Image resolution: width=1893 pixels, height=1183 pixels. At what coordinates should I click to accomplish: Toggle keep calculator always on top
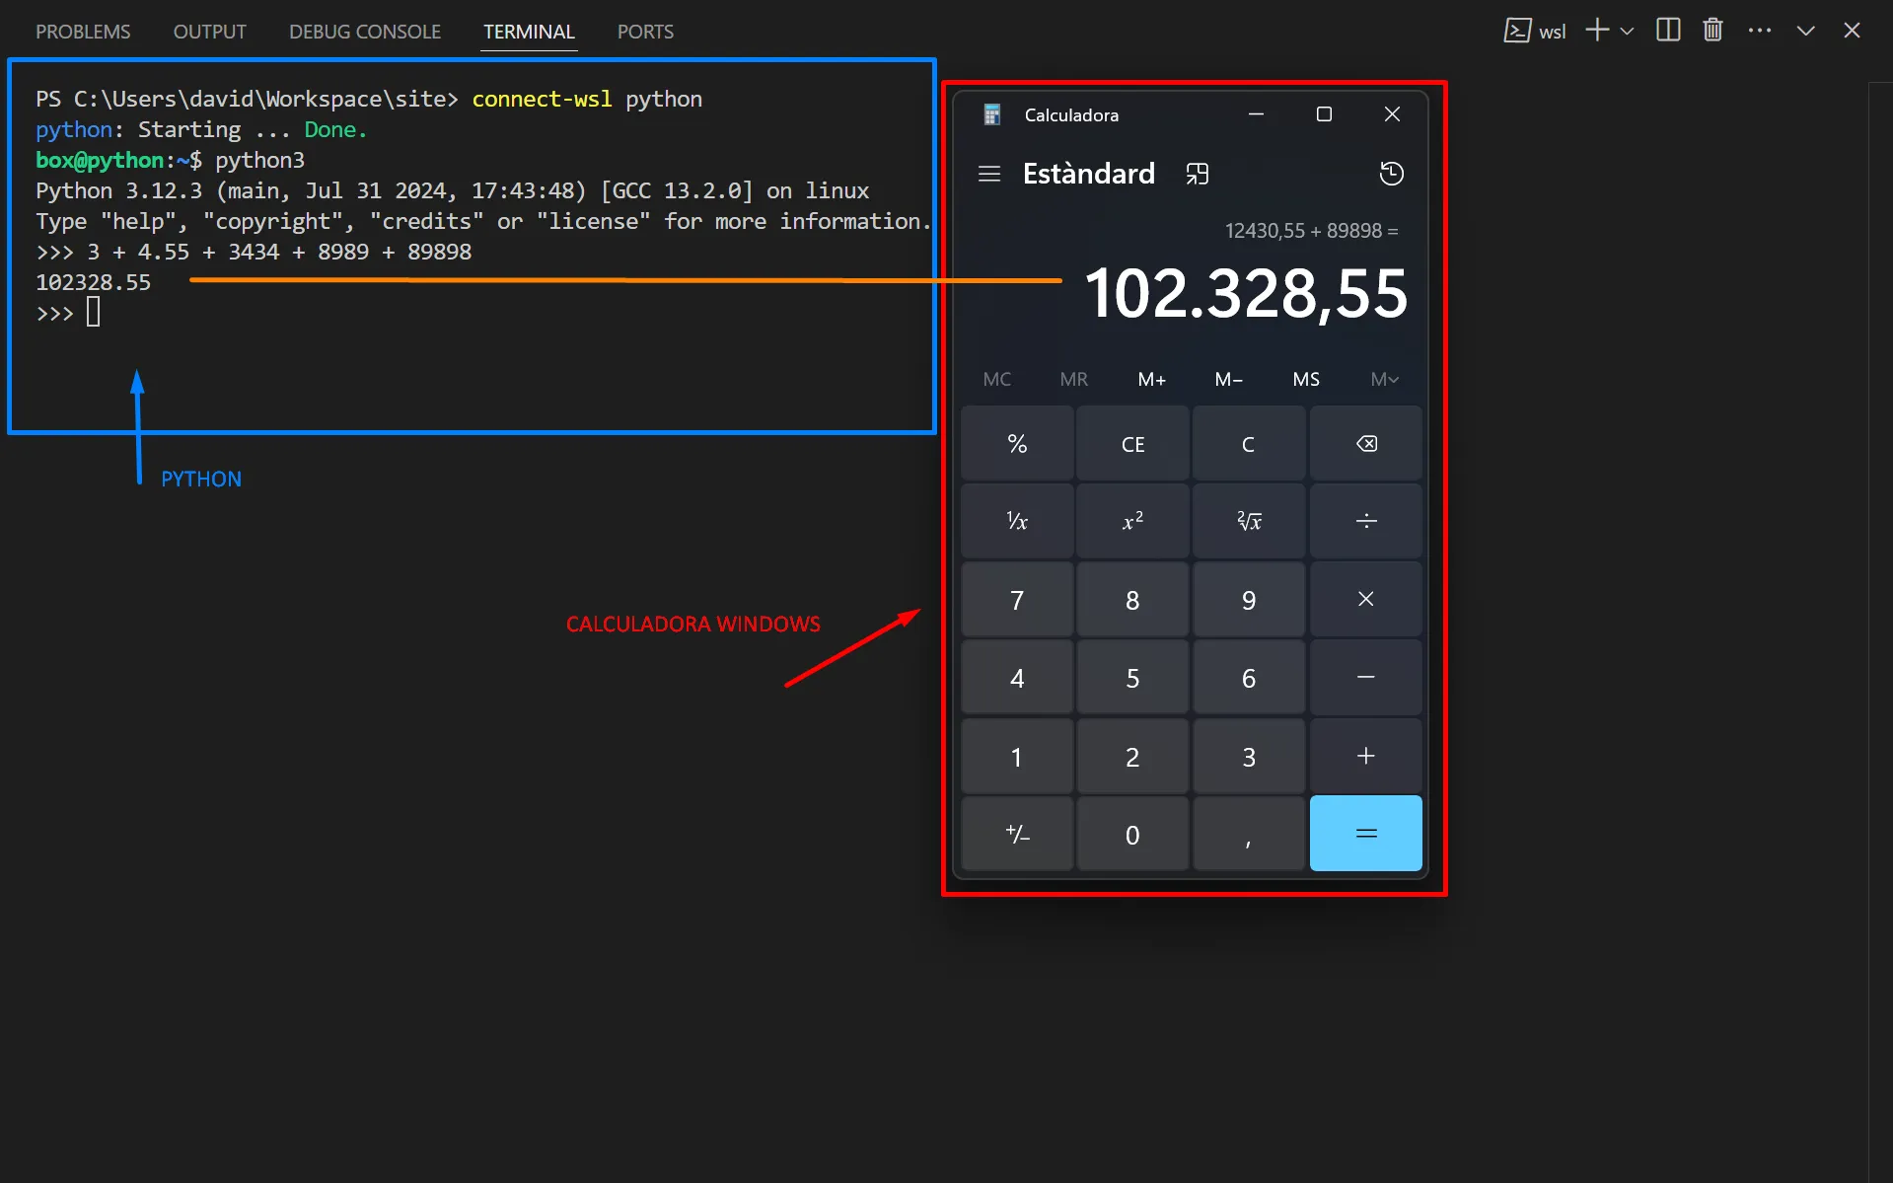[x=1197, y=174]
